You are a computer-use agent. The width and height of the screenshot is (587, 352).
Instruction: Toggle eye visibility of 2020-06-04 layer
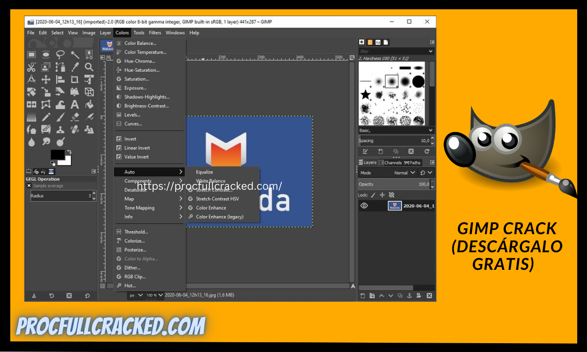(x=364, y=206)
